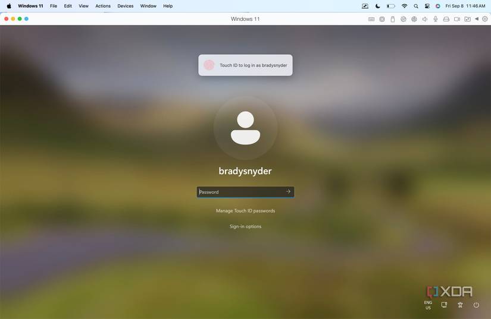Viewport: 491px width, 319px height.
Task: Open Wi-Fi menu in menu bar
Action: pos(405,6)
